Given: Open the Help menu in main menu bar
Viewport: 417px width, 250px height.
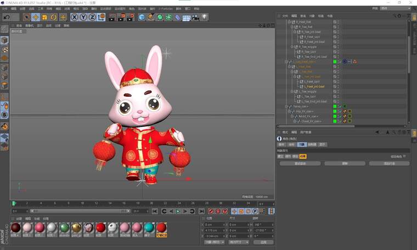Looking at the screenshot, I should click(x=196, y=9).
